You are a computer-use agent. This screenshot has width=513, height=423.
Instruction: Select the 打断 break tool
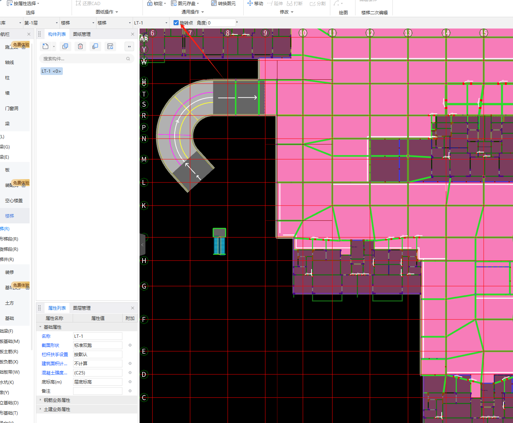point(295,3)
